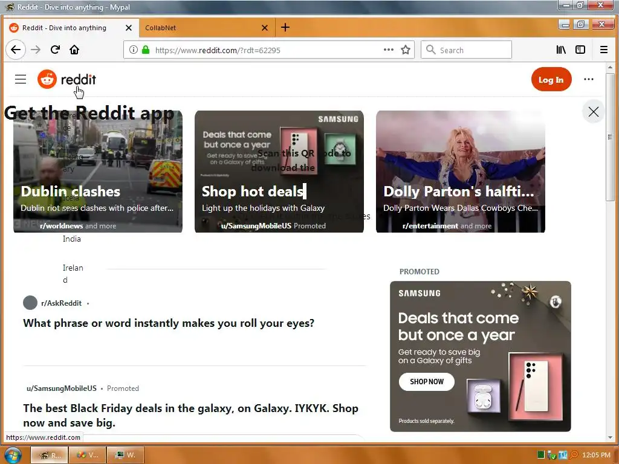Open the browser home page icon
Image resolution: width=619 pixels, height=464 pixels.
pos(74,50)
